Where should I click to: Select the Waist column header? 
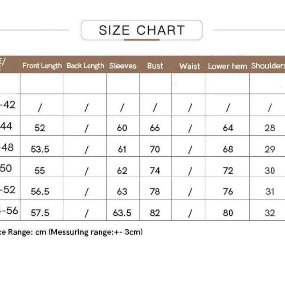pos(190,66)
